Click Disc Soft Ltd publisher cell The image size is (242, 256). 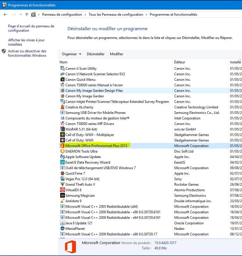184,151
